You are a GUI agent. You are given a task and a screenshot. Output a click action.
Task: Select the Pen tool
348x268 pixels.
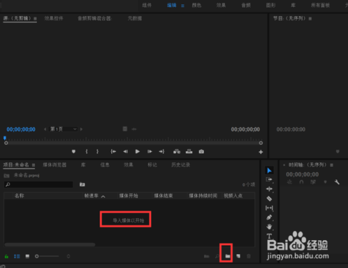pyautogui.click(x=269, y=217)
